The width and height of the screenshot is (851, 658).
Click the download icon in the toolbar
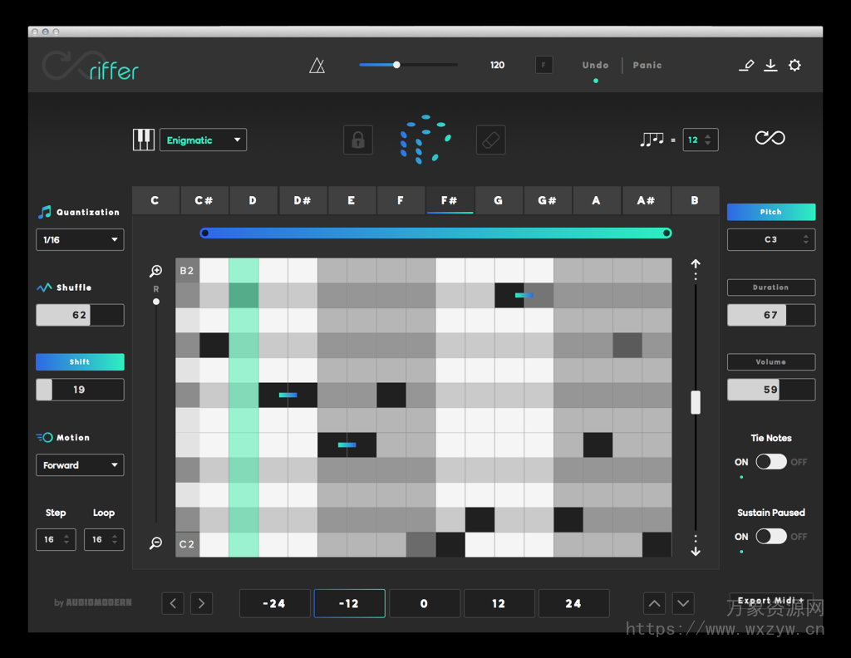coord(770,65)
